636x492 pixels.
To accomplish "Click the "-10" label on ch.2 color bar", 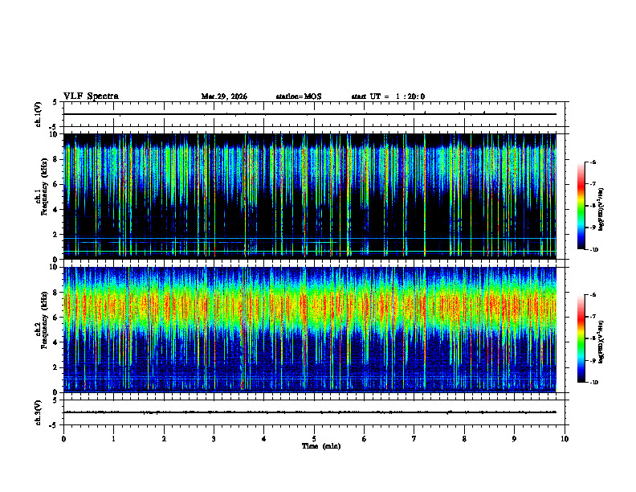I will [x=593, y=383].
